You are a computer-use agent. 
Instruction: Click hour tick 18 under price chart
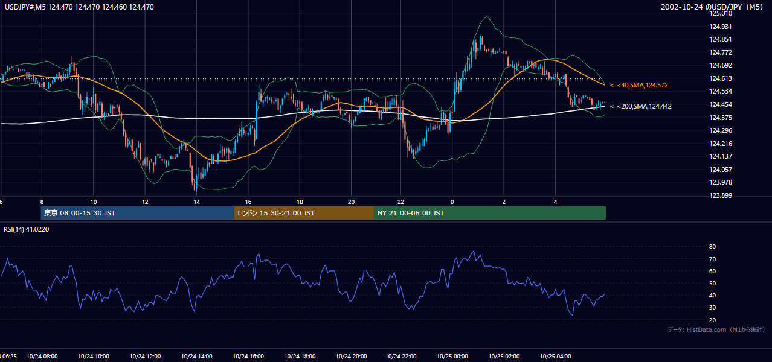click(x=300, y=202)
